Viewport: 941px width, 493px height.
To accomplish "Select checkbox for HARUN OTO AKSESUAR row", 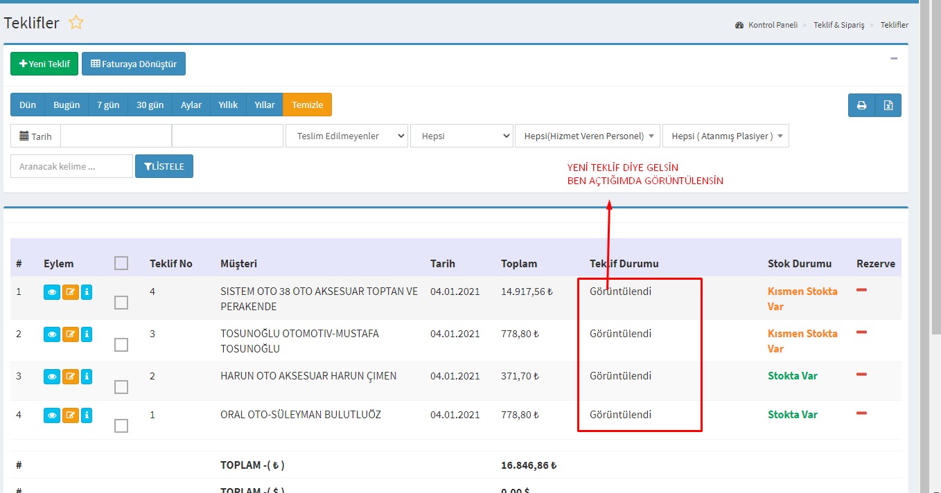I will point(121,387).
